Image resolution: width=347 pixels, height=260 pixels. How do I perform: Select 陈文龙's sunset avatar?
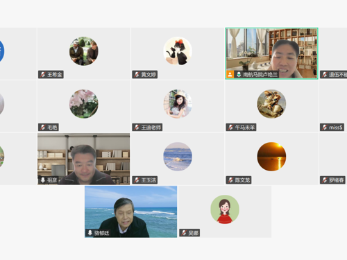(271, 157)
